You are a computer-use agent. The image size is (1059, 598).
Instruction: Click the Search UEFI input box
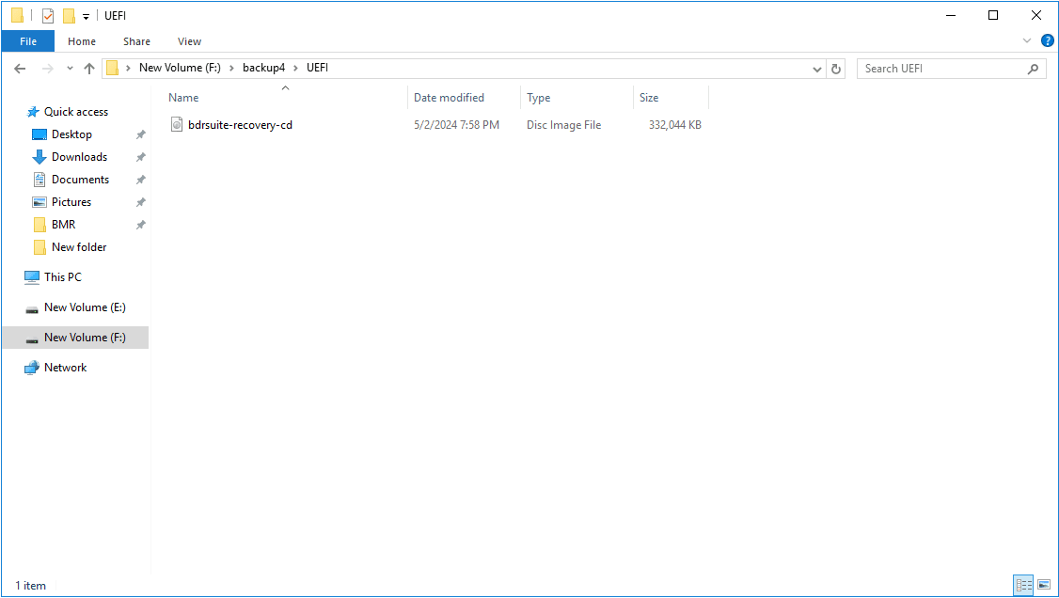pos(942,69)
